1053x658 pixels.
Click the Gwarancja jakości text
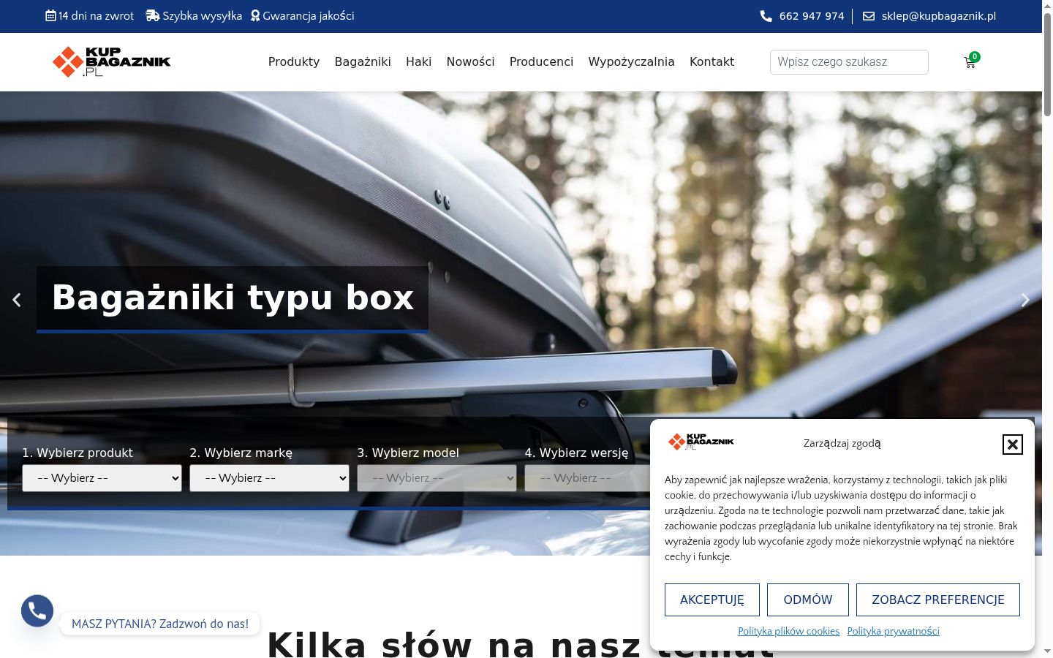pyautogui.click(x=309, y=16)
